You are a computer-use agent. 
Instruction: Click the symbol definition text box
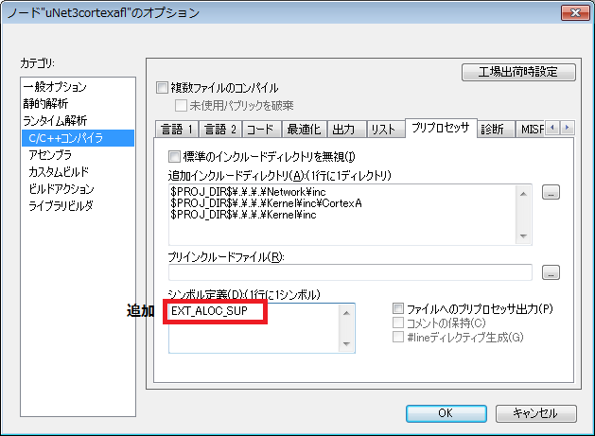(255, 326)
